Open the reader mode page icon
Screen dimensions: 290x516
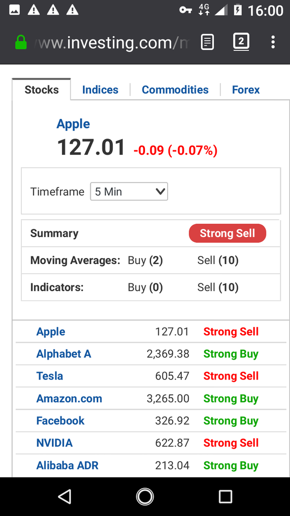pyautogui.click(x=207, y=42)
